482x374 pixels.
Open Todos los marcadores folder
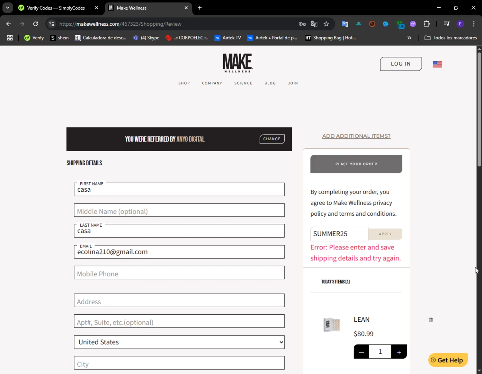(x=451, y=38)
